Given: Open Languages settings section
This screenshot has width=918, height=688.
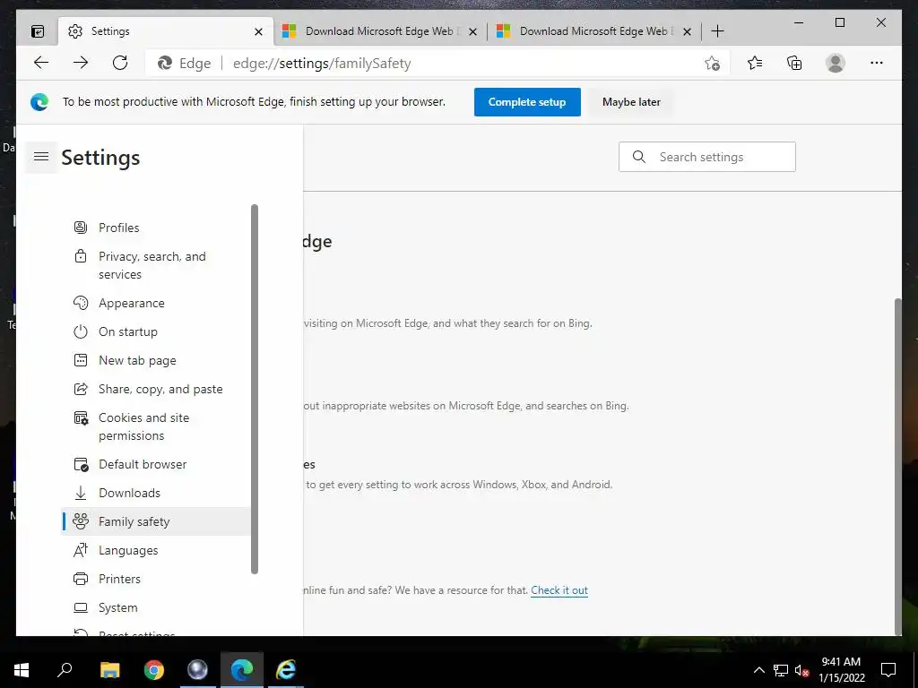Looking at the screenshot, I should point(156,550).
